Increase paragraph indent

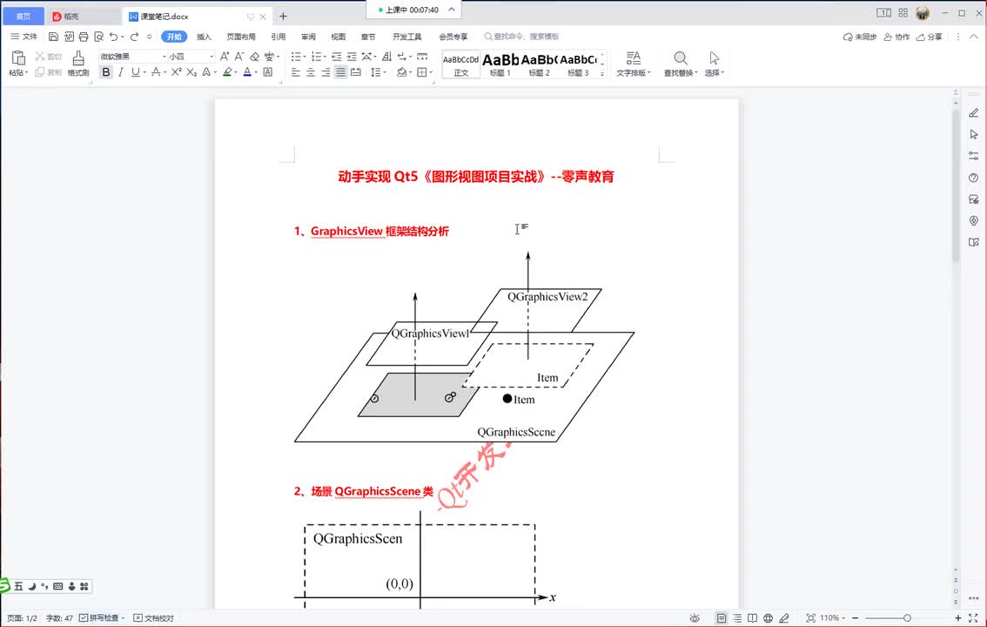point(352,56)
